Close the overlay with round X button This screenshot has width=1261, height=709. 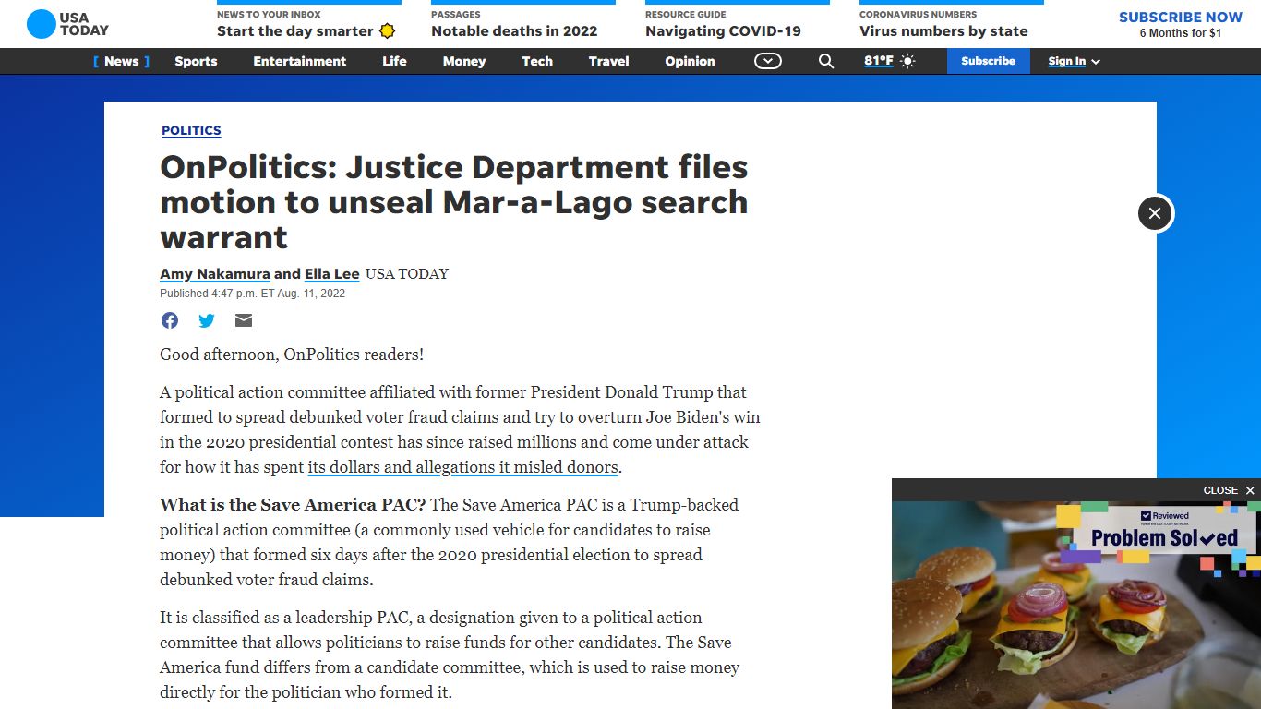(x=1155, y=213)
